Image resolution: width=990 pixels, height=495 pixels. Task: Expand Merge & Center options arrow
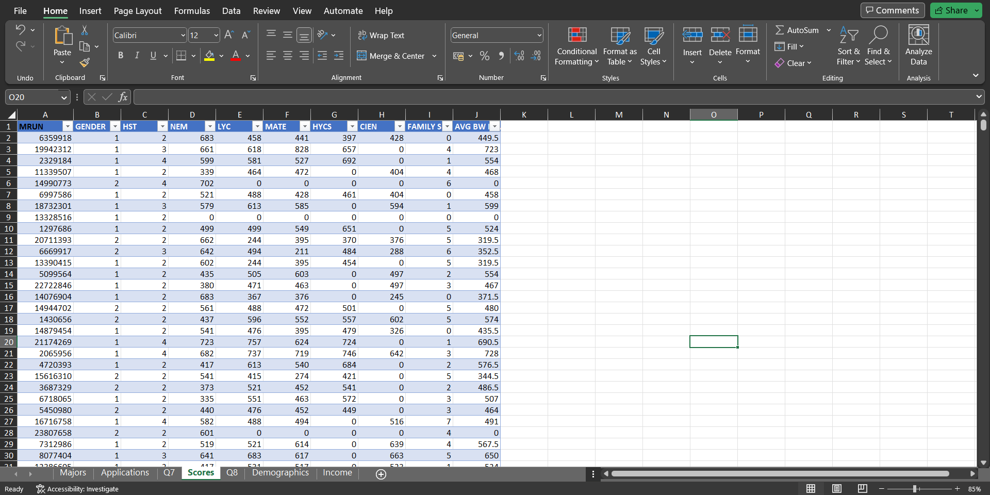click(x=434, y=56)
